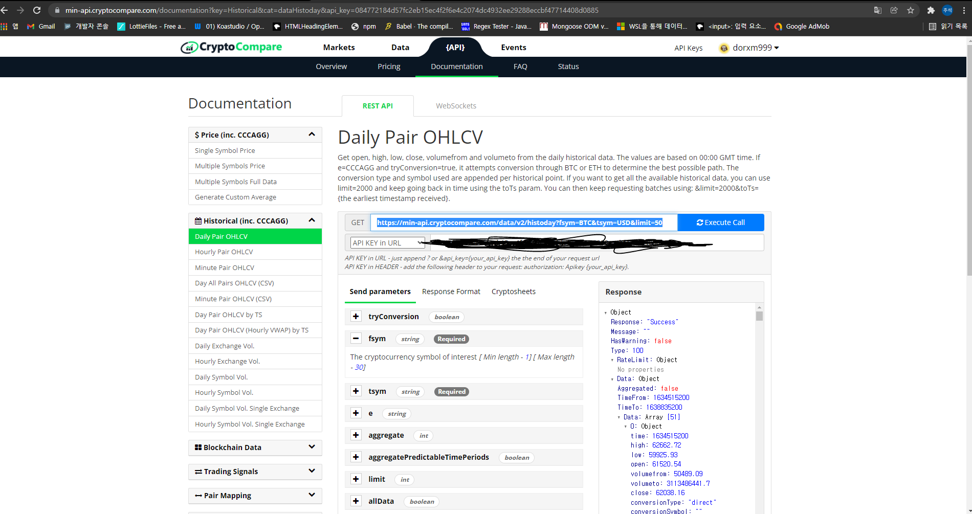This screenshot has height=514, width=972.
Task: Open Gmail bookmark
Action: coord(41,27)
